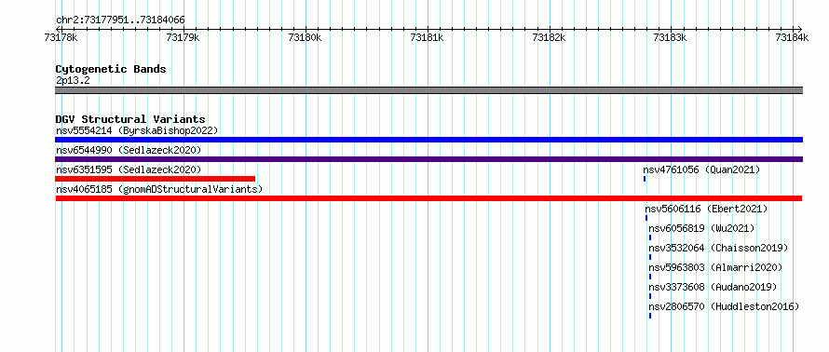Click the nsv6351595 short red bar
Image resolution: width=829 pixels, height=352 pixels.
[x=155, y=179]
